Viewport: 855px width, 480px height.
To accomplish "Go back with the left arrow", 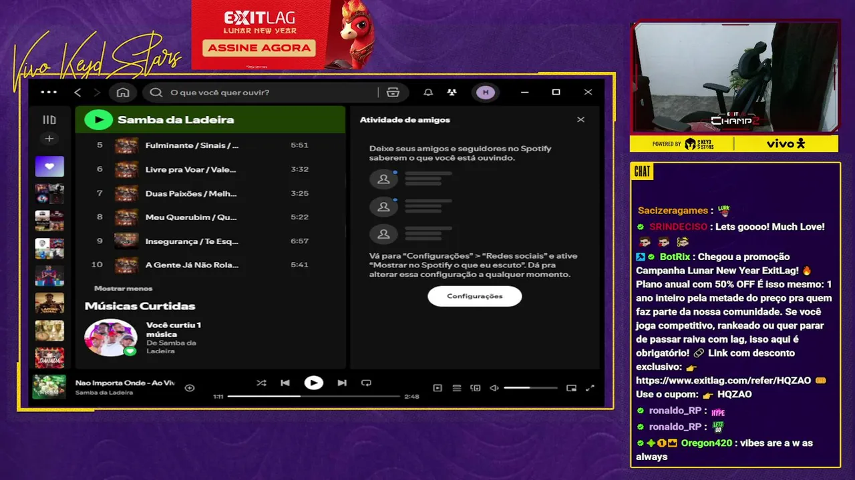I will [77, 92].
